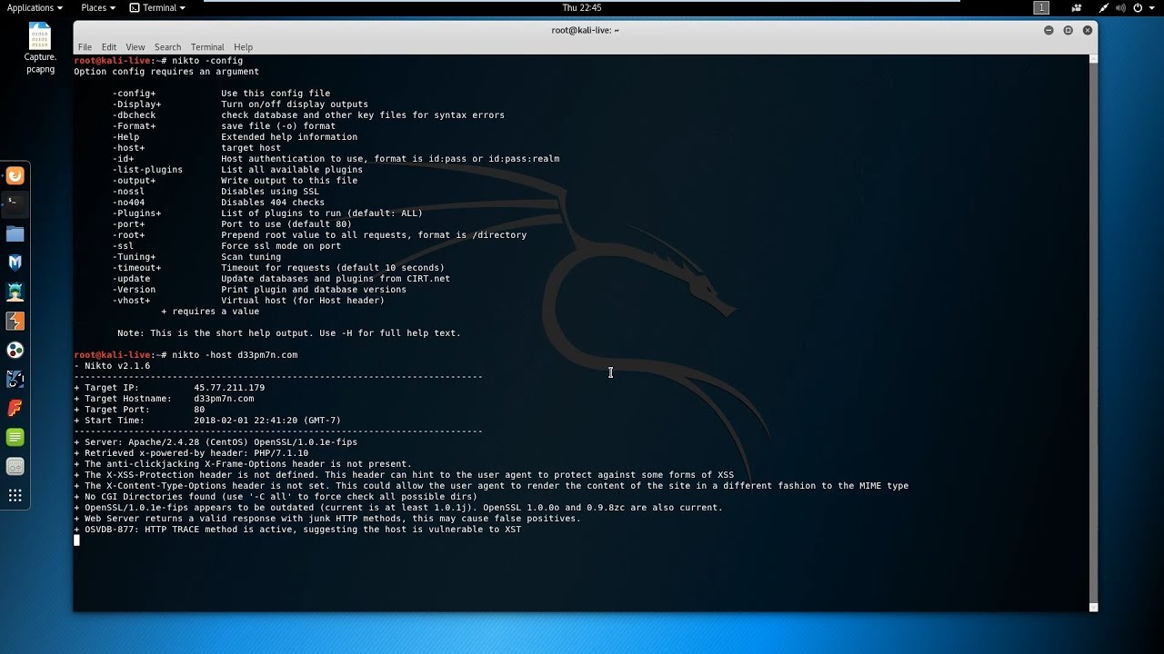Click the OSVDB-877 HTTP TRACE line

coord(297,530)
